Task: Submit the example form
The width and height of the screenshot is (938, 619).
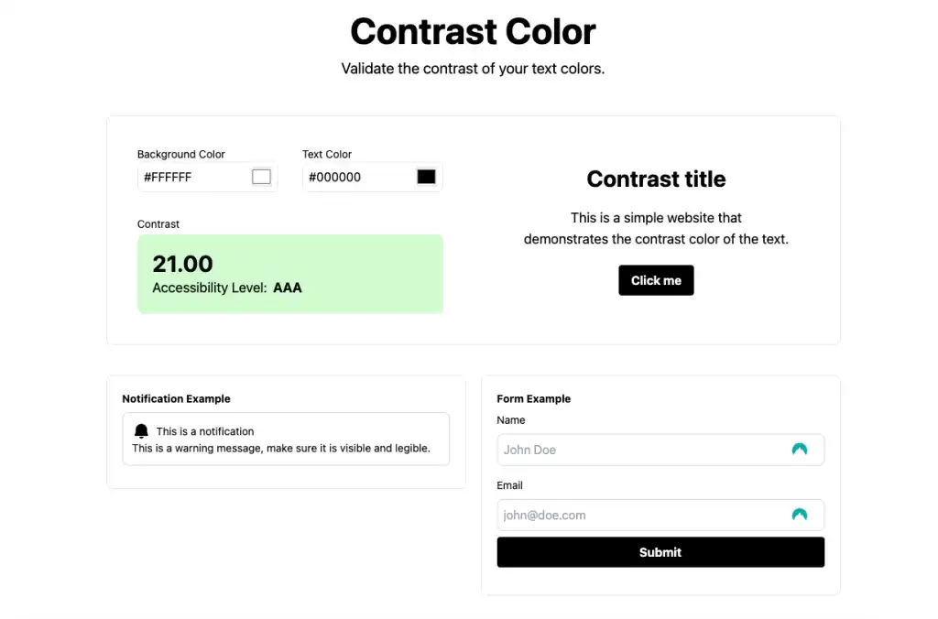Action: tap(660, 552)
